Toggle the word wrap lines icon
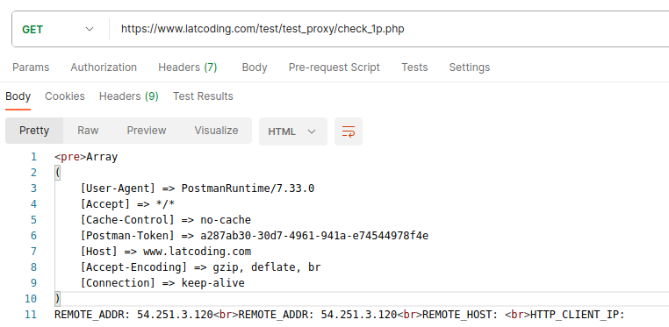 coord(349,132)
